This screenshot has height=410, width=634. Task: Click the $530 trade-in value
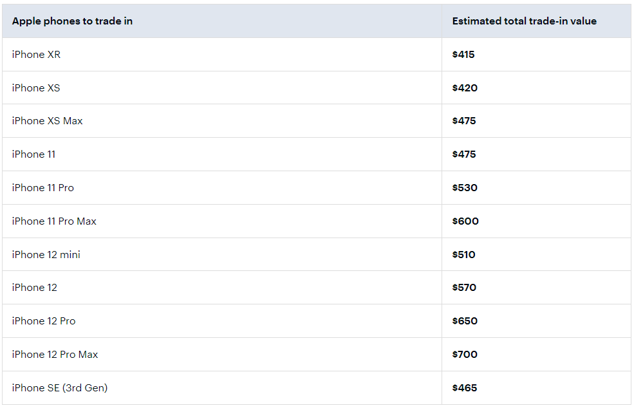465,188
